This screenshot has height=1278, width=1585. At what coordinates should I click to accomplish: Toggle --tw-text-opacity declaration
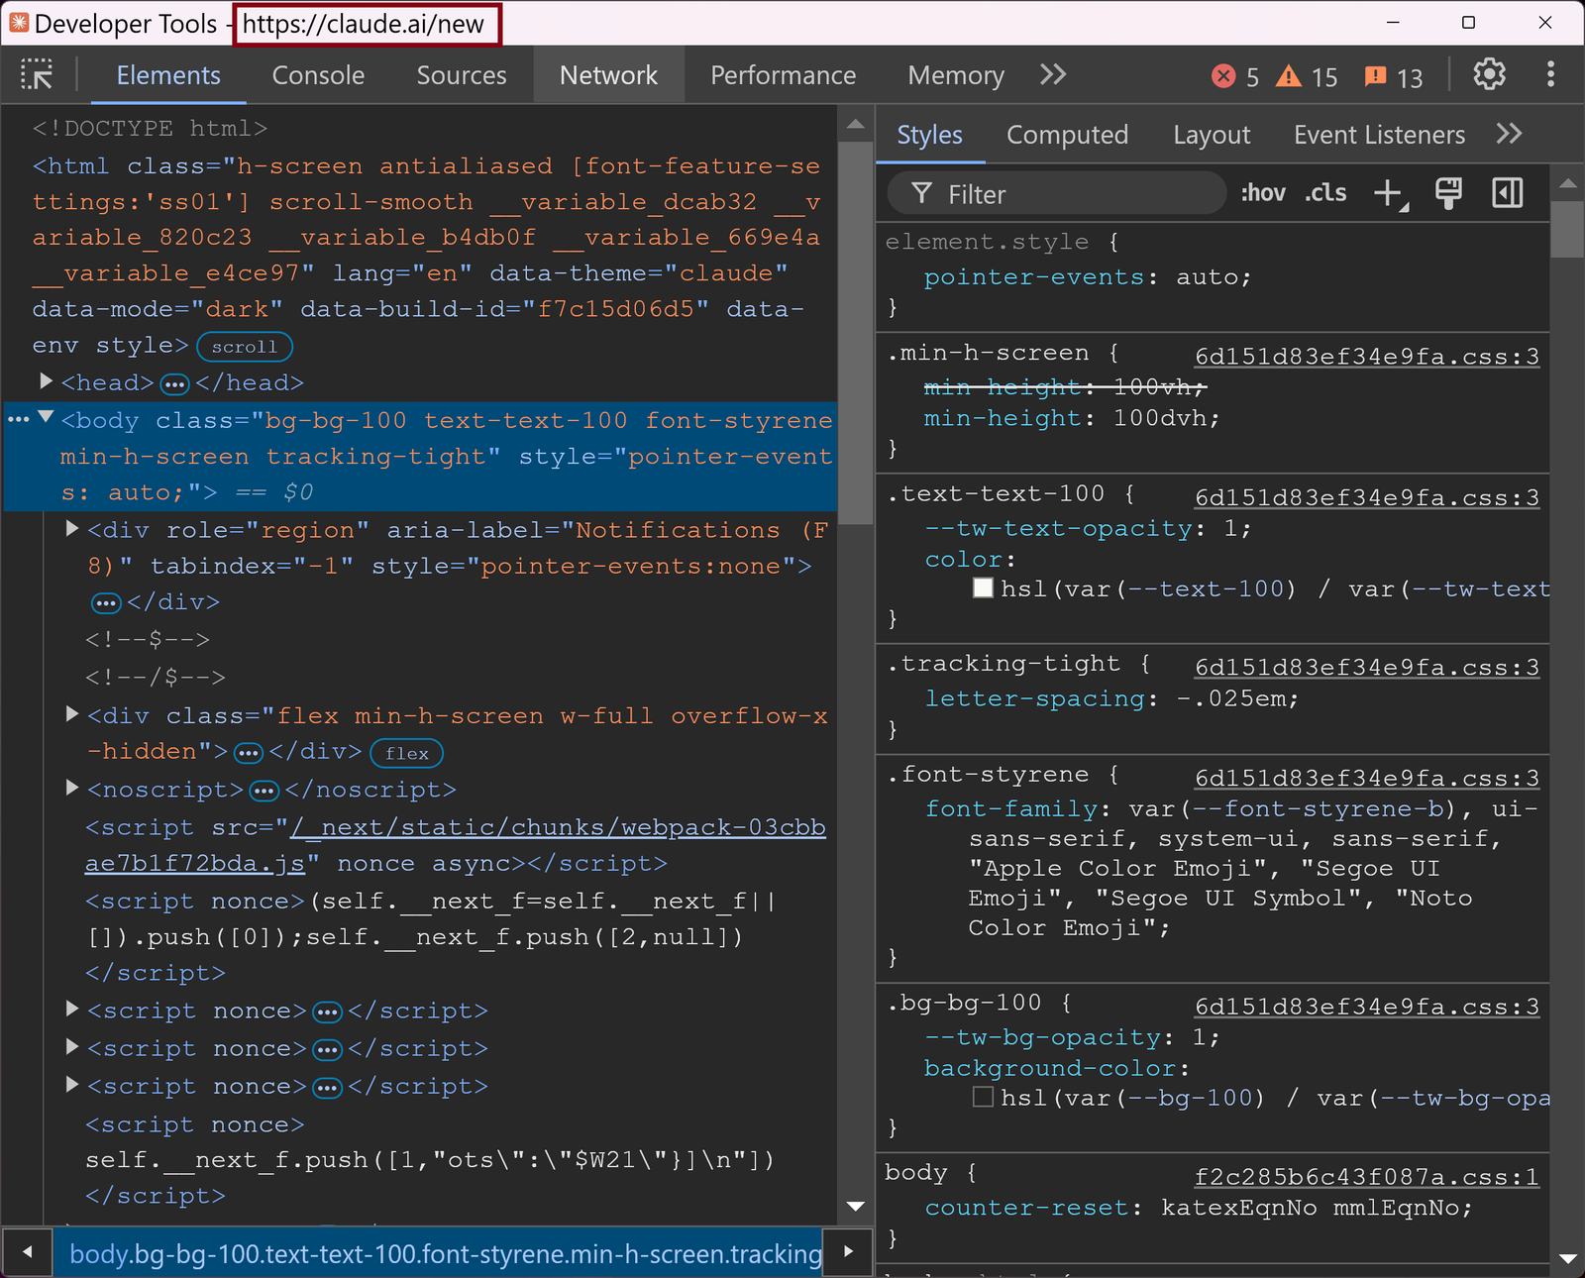(x=1088, y=528)
